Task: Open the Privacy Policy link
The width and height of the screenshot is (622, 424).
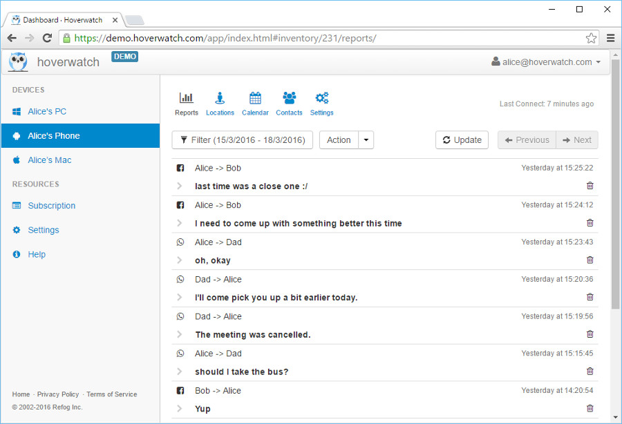Action: 58,394
